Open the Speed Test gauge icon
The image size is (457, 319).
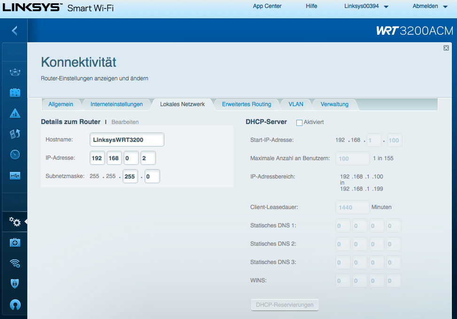15,155
